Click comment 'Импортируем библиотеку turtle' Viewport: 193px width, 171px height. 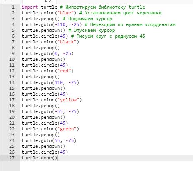click(105, 7)
